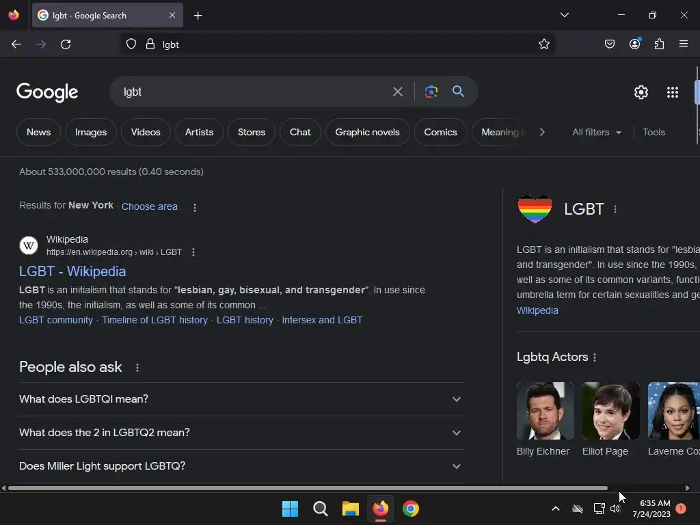Open Laverne Cox actor thumbnail

673,411
